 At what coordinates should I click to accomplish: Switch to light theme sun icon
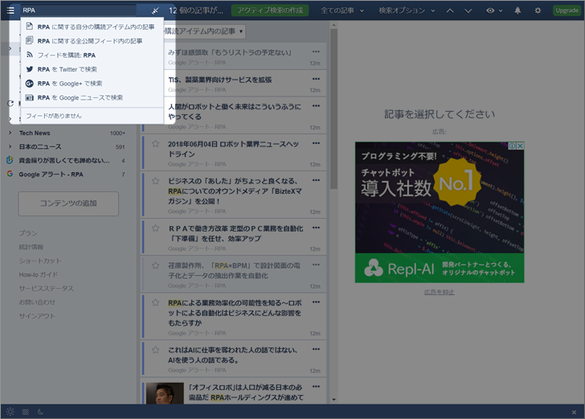[x=10, y=412]
